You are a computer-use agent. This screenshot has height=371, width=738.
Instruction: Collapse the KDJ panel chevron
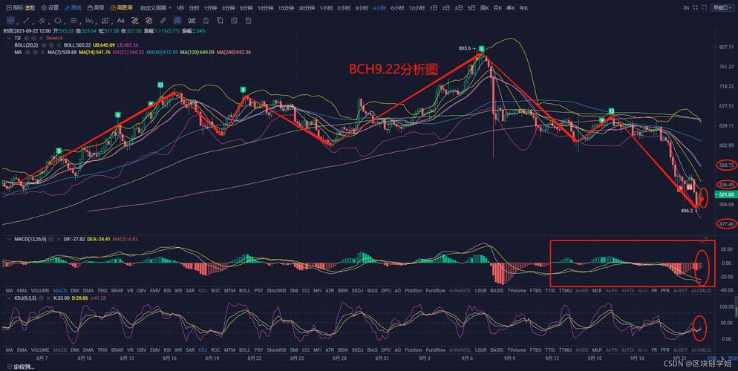[x=9, y=298]
